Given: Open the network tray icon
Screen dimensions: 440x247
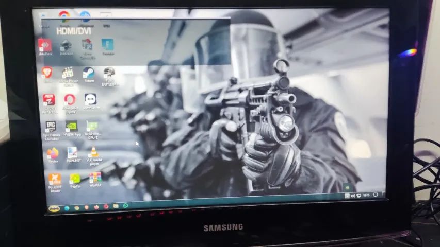Looking at the screenshot, I should pos(358,196).
